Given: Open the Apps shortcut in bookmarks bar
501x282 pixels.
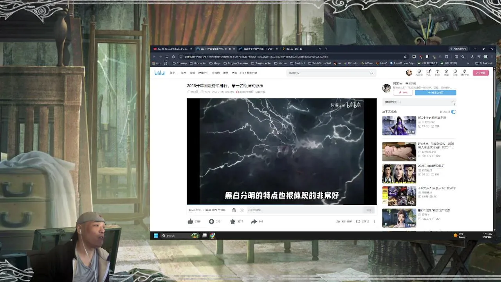Looking at the screenshot, I should pos(157,63).
